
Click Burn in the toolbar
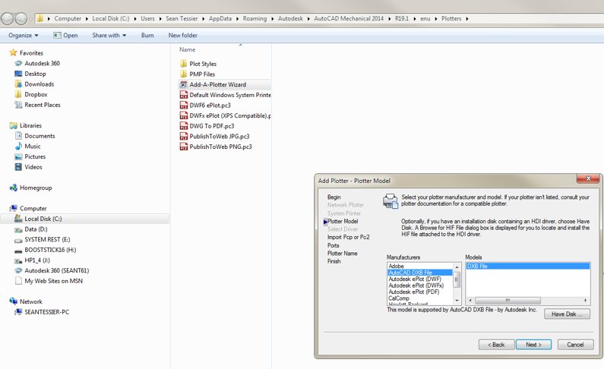[147, 36]
